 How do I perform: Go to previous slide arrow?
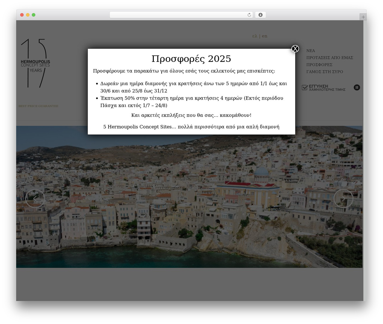[x=35, y=198]
